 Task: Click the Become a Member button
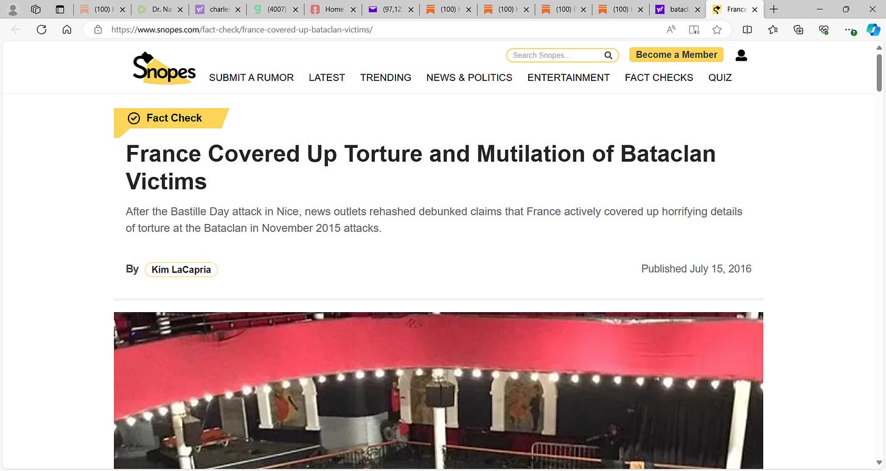(x=676, y=55)
